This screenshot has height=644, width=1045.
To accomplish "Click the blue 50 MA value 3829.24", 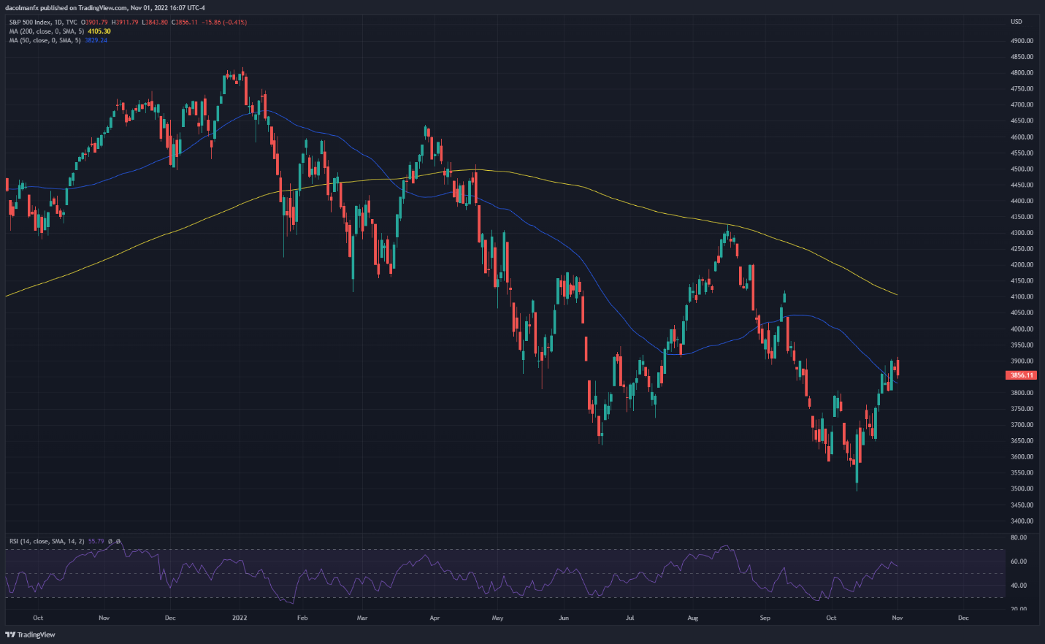I will coord(96,40).
